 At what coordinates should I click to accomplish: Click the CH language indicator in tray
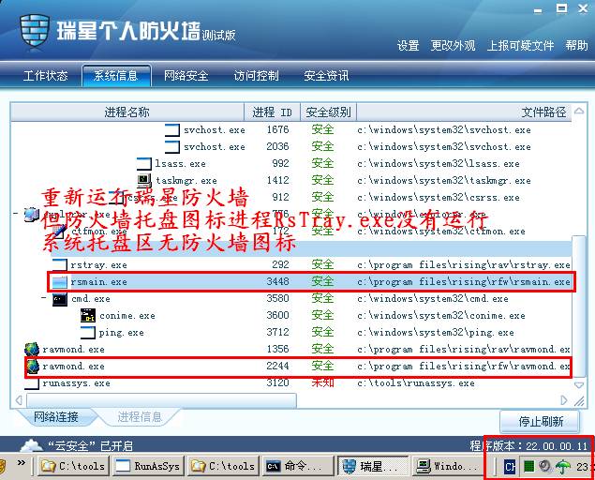pos(509,466)
